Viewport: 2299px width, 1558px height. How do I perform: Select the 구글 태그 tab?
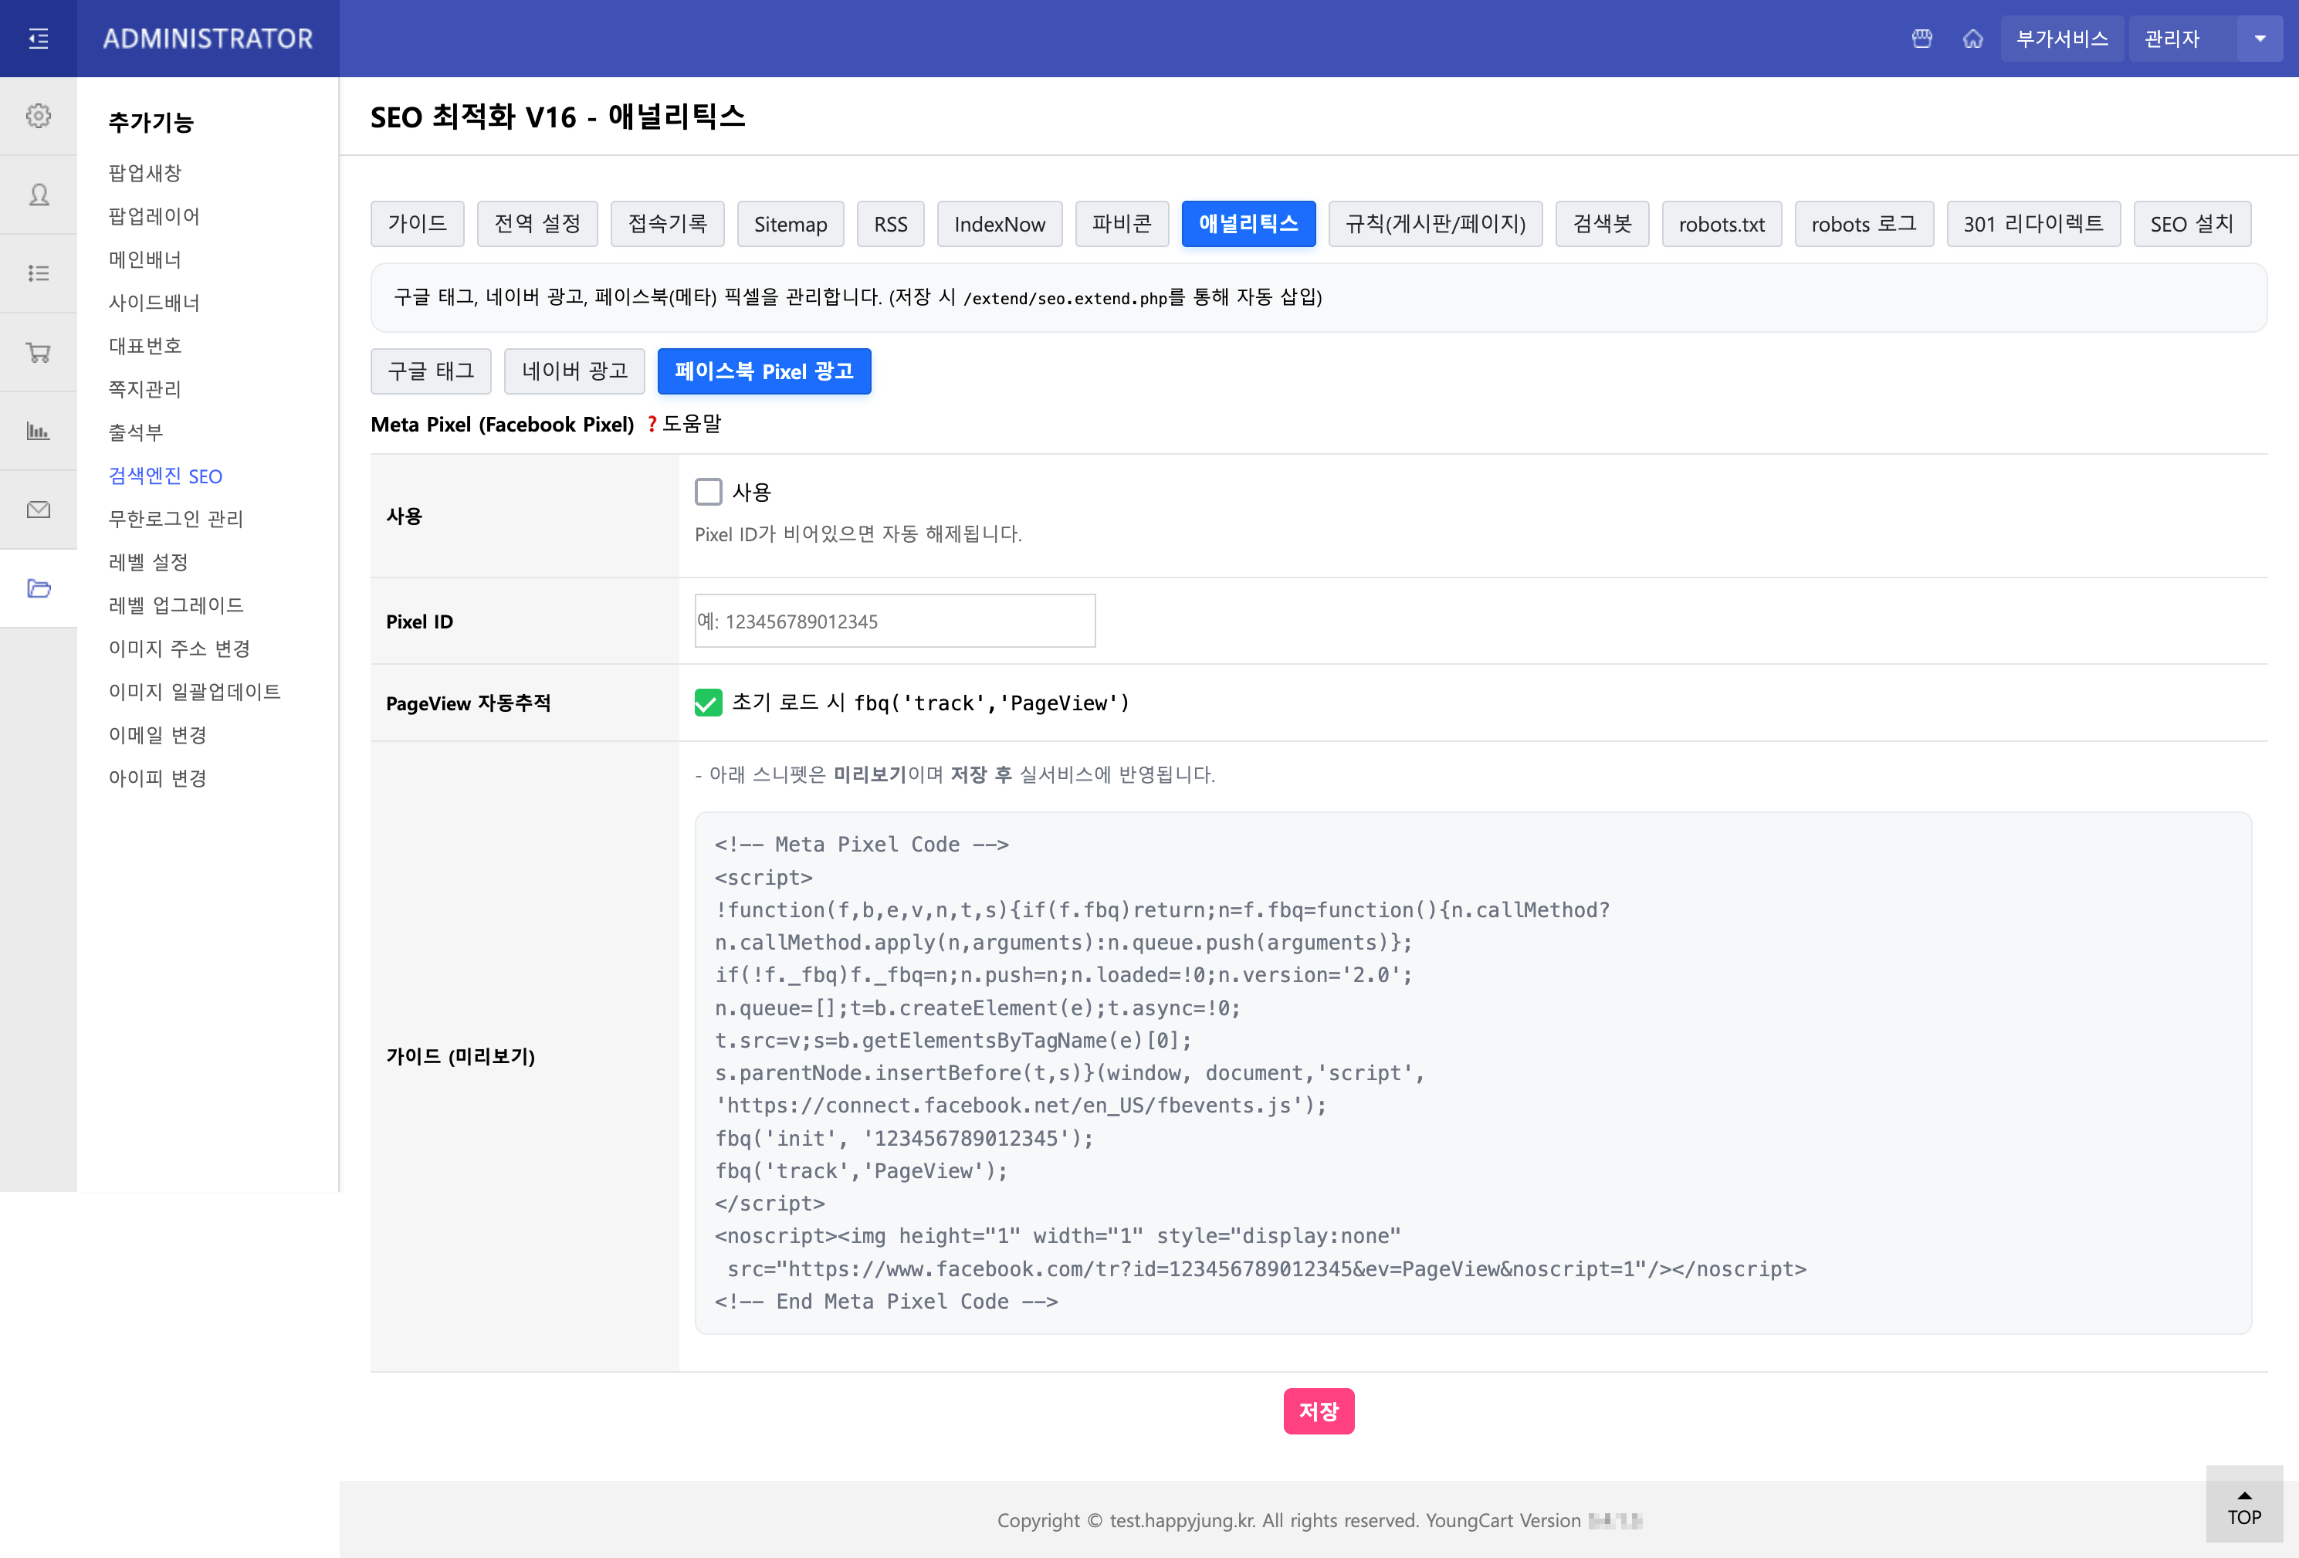pyautogui.click(x=430, y=371)
